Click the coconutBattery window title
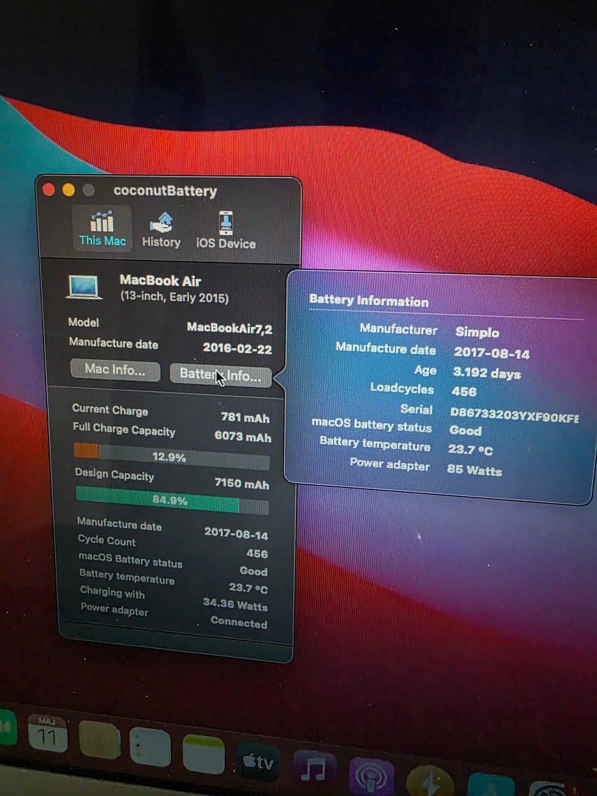Viewport: 597px width, 796px height. [x=165, y=191]
